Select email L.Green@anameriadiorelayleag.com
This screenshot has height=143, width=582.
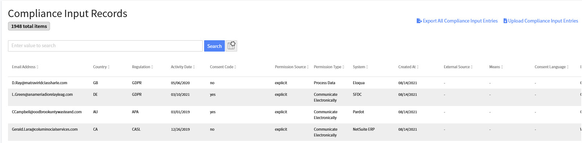click(x=42, y=95)
